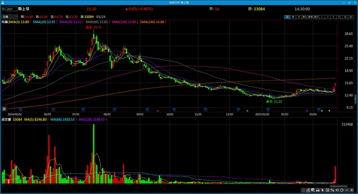
Task: Switch to the 1-minute chart
Action: pos(322,17)
